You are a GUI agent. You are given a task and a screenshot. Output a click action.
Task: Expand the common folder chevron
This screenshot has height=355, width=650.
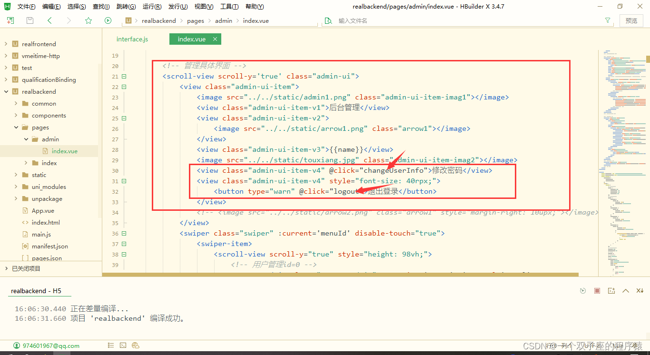pos(16,103)
